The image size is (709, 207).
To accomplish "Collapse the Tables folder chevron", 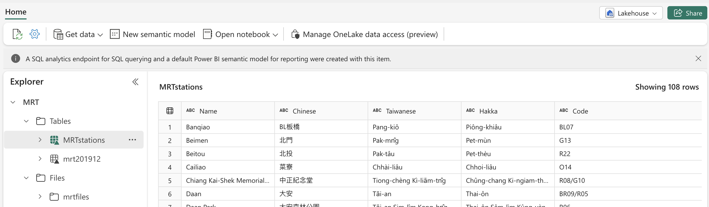I will [26, 121].
